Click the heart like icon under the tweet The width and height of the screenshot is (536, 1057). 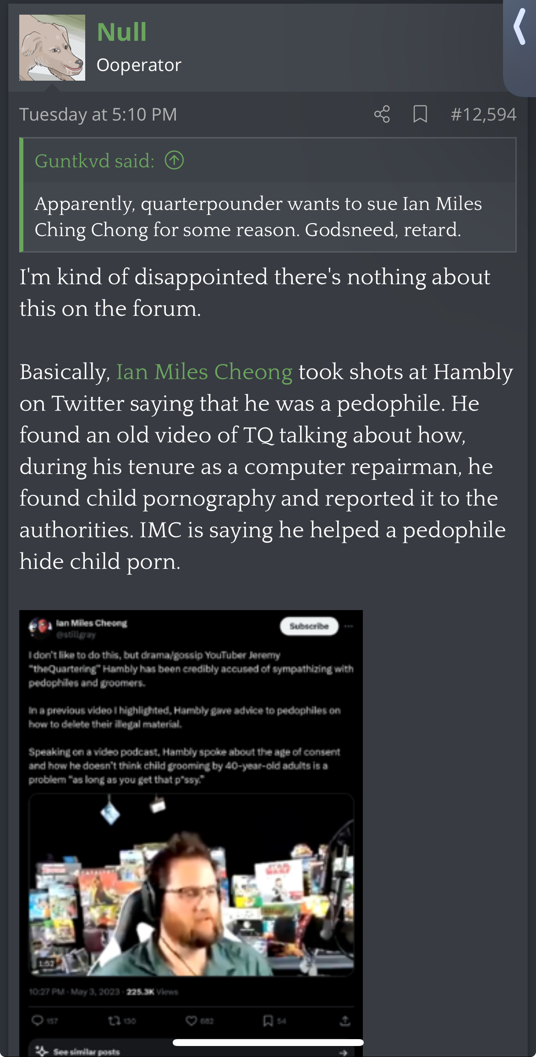pyautogui.click(x=191, y=1020)
